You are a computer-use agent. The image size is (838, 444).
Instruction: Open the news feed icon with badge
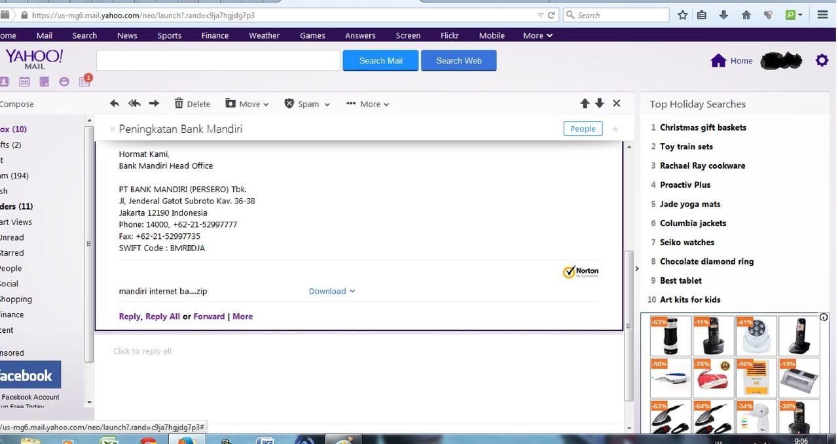click(x=84, y=81)
